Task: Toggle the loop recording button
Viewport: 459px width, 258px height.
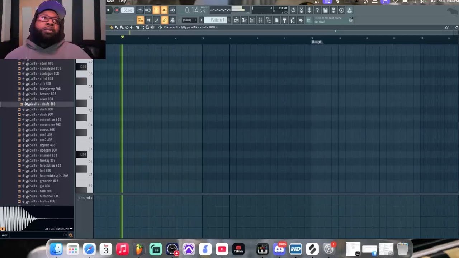Action: point(172,10)
